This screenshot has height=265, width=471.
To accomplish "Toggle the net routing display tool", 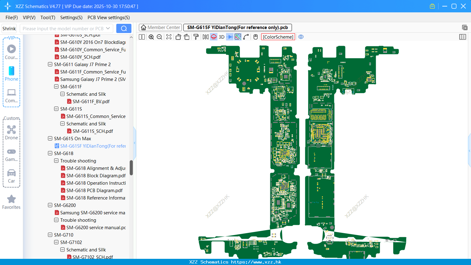I will tap(238, 37).
